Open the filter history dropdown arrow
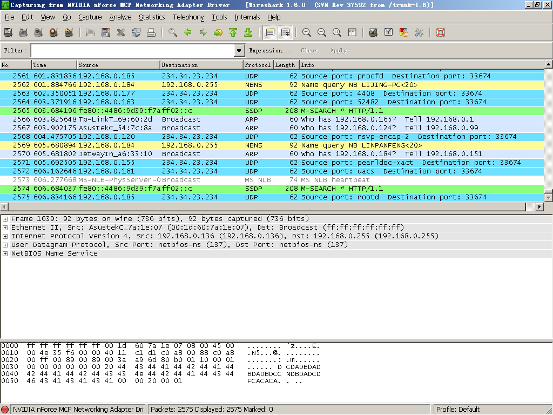 239,50
